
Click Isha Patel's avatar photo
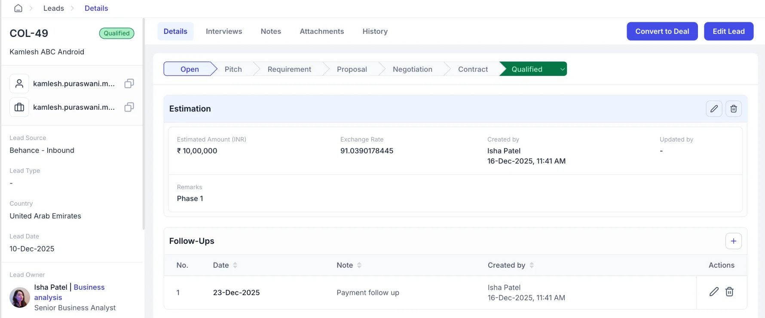[20, 297]
